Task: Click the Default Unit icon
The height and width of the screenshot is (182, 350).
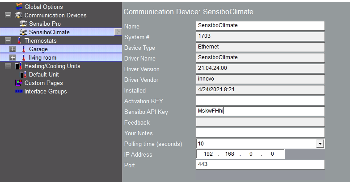Action: (x=23, y=74)
